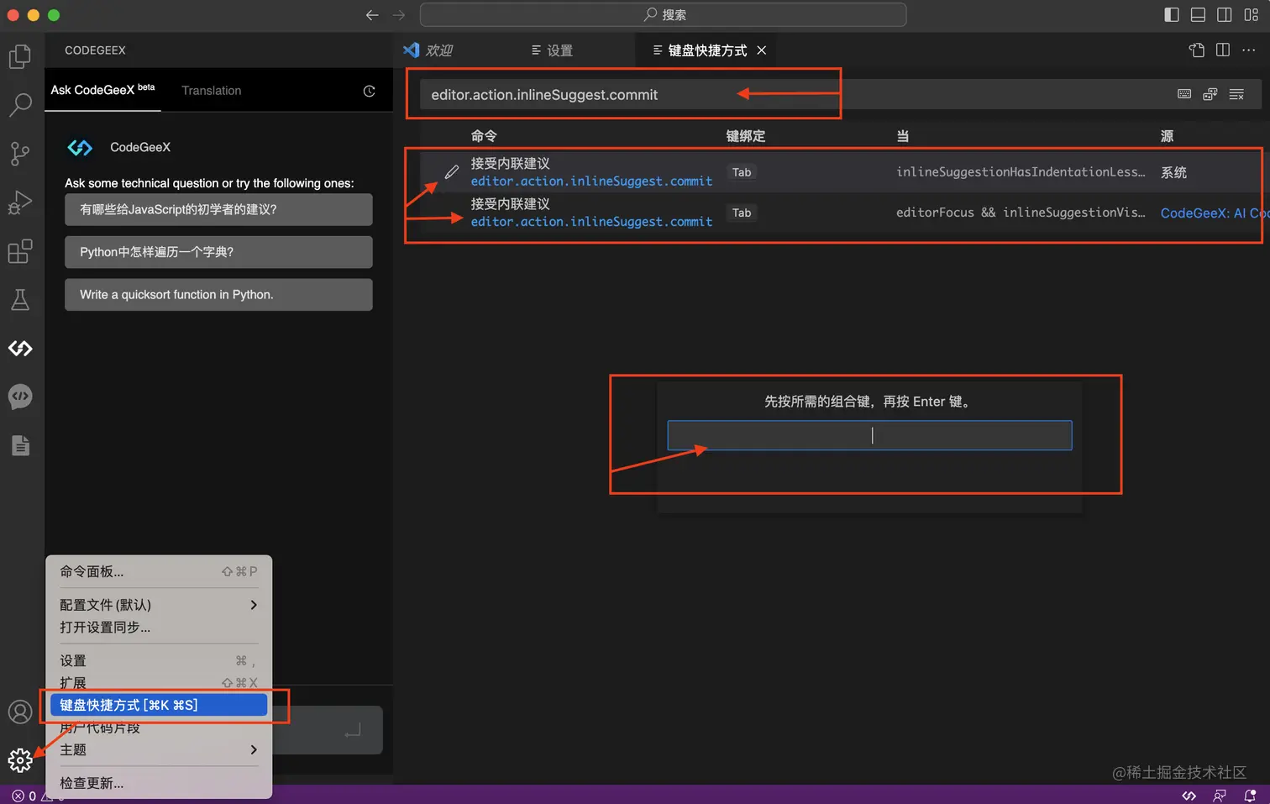1270x804 pixels.
Task: Clear the keybindings search input
Action: (x=1236, y=94)
